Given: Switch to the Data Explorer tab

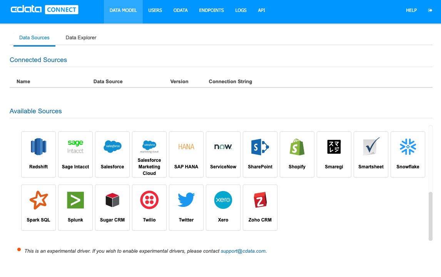Looking at the screenshot, I should (x=81, y=38).
